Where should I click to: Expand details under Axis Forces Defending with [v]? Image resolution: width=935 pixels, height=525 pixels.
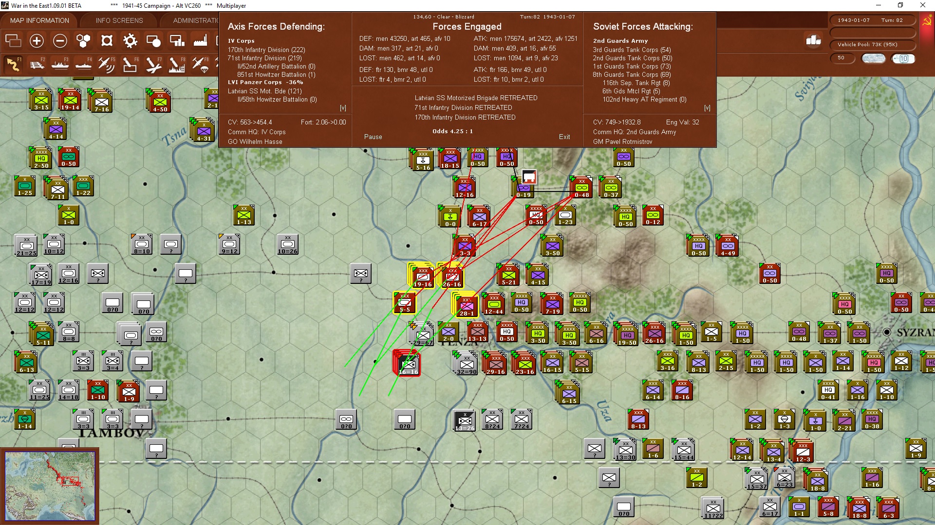coord(343,108)
